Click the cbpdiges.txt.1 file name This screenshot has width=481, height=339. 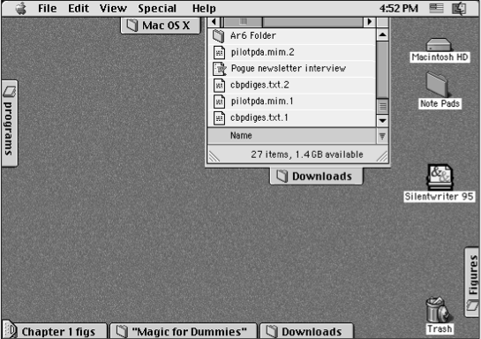[x=259, y=117]
